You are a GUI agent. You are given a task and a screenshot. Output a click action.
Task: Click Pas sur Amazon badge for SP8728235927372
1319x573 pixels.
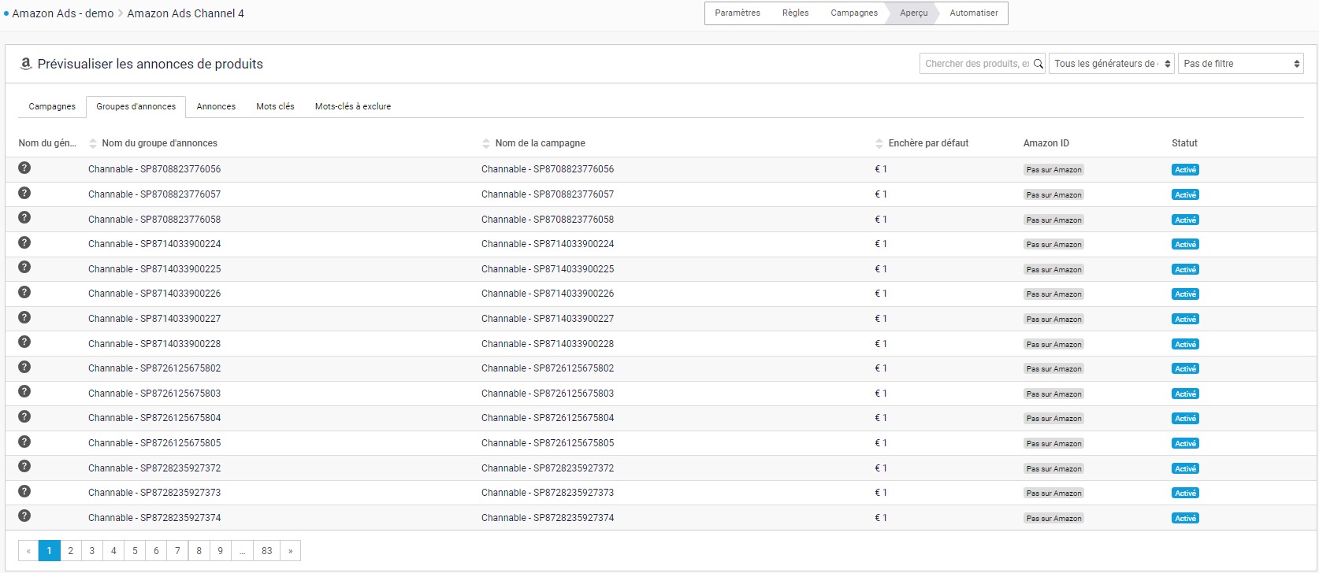pos(1054,468)
